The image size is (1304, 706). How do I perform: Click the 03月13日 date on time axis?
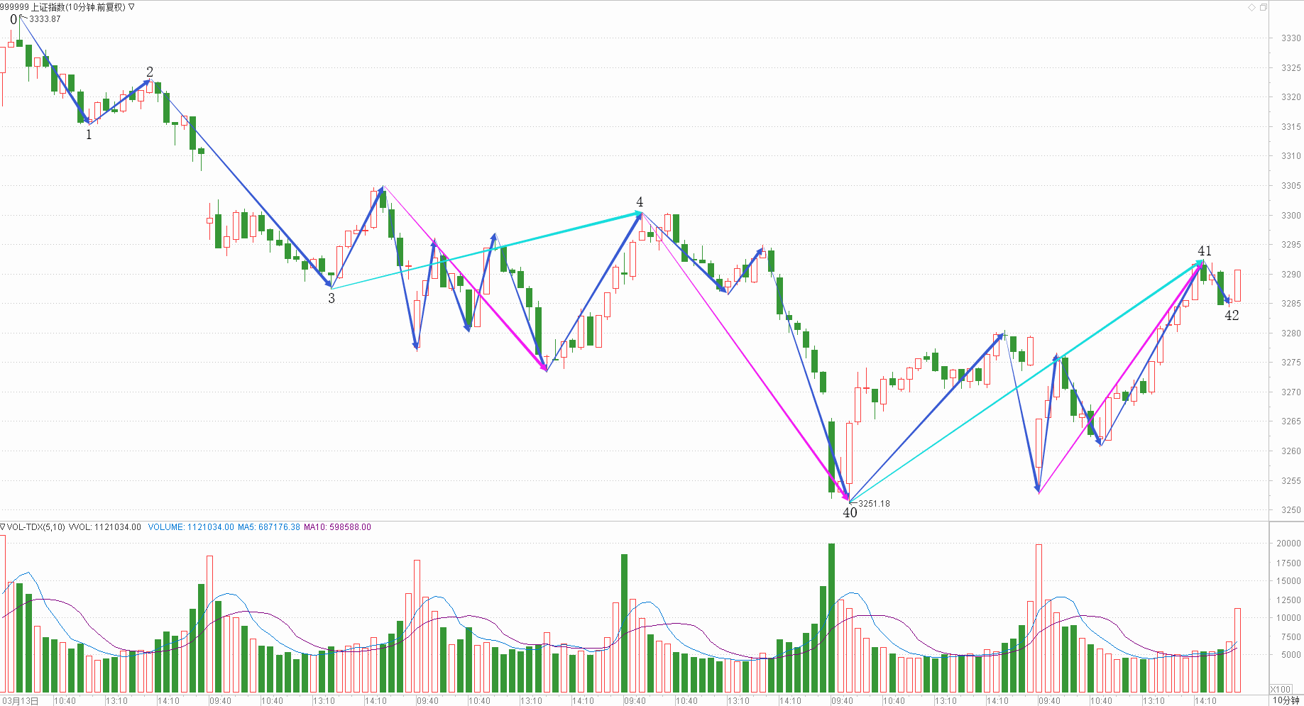click(20, 701)
